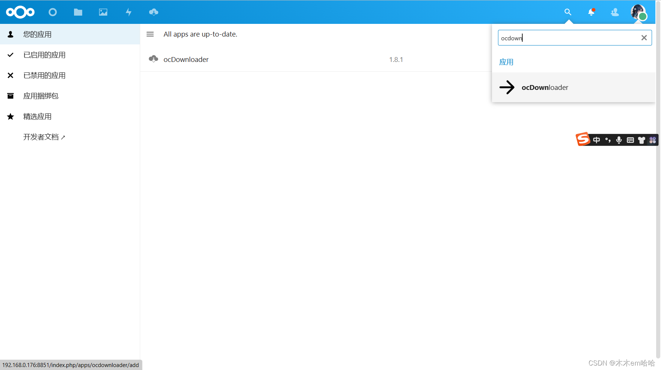The image size is (661, 370).
Task: Open the Activity lightning bolt icon
Action: (x=128, y=12)
